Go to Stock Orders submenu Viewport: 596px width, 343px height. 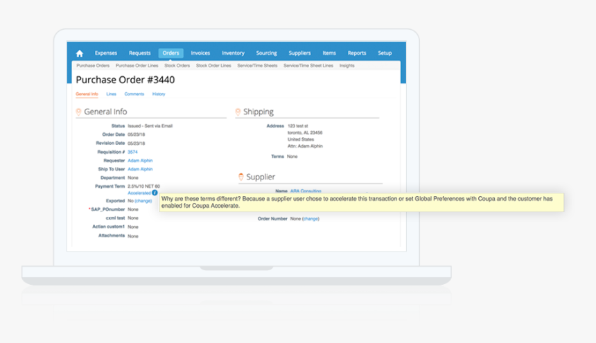177,66
